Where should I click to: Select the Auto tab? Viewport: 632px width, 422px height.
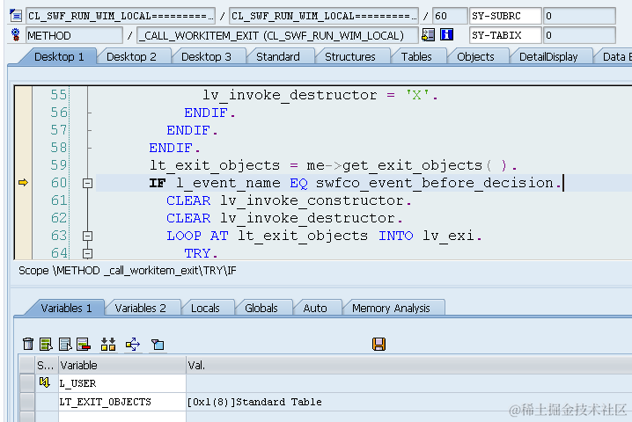point(315,308)
